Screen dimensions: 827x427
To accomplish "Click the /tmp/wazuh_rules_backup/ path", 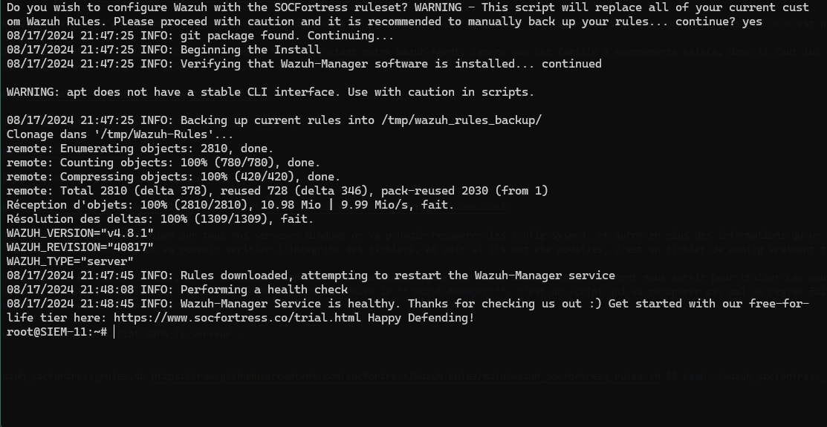I will [x=461, y=120].
